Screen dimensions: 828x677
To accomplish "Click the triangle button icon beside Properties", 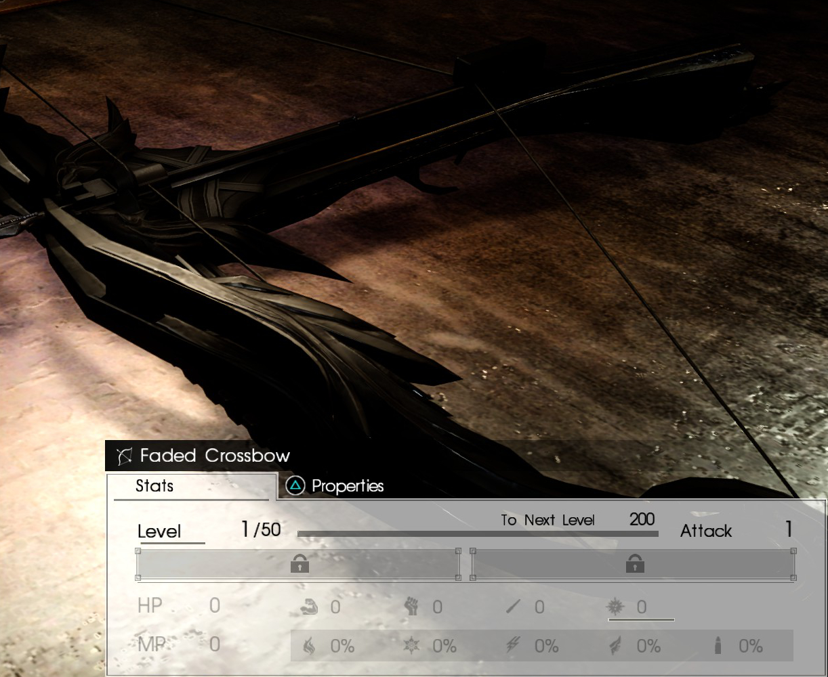I will [x=295, y=485].
